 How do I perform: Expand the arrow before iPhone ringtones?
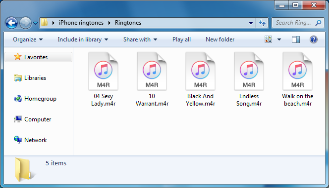[54, 23]
